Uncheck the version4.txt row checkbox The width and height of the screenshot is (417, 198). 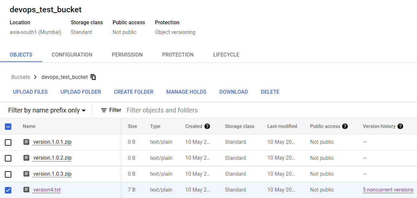coord(8,190)
